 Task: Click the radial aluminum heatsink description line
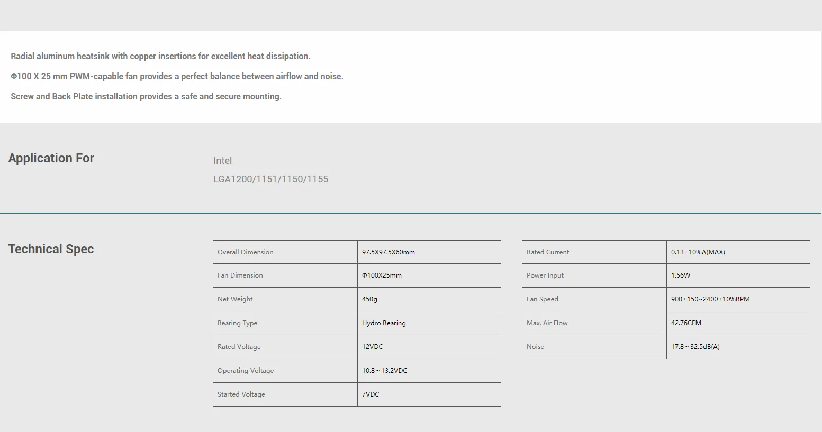pyautogui.click(x=160, y=57)
